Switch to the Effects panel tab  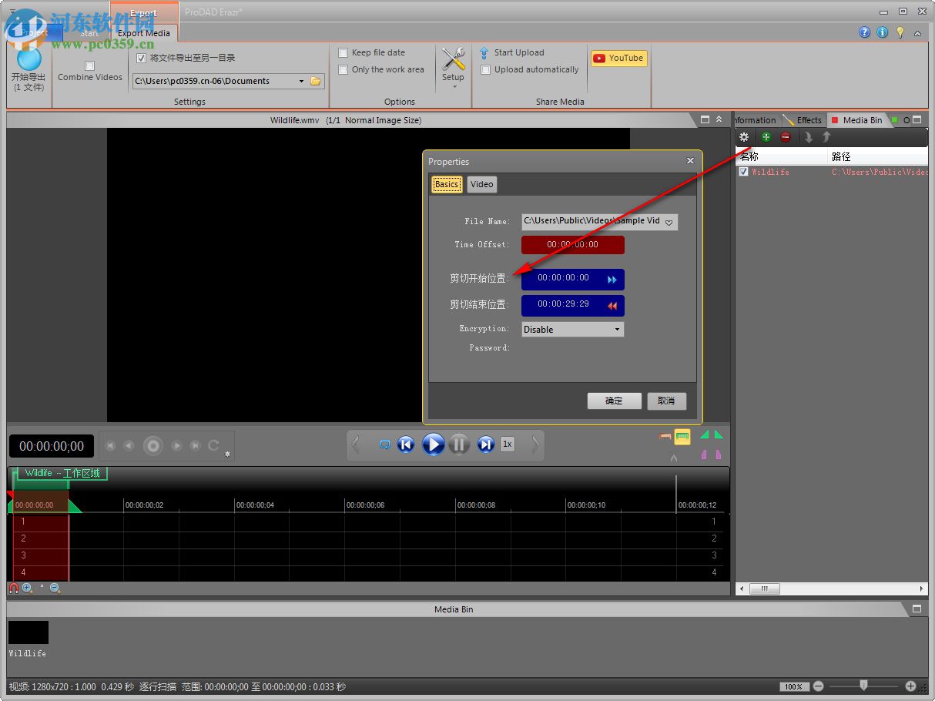click(x=803, y=120)
